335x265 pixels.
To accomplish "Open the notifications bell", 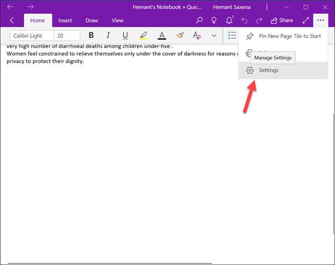I will 229,20.
